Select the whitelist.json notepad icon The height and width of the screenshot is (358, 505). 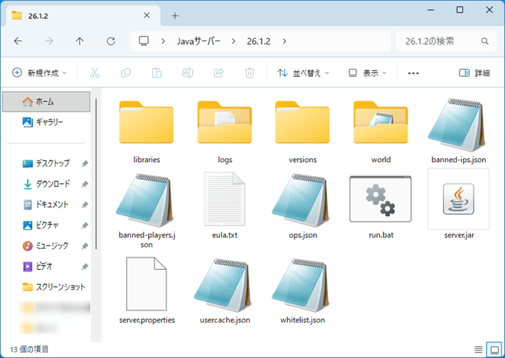(300, 285)
